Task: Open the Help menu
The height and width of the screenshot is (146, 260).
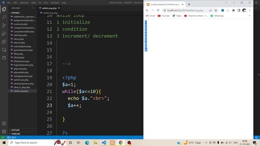Action: 64,3
